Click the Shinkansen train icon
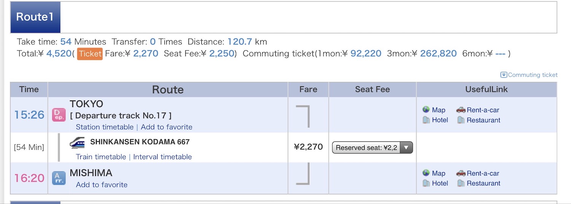Viewport: 571px width, 204px height. (77, 143)
